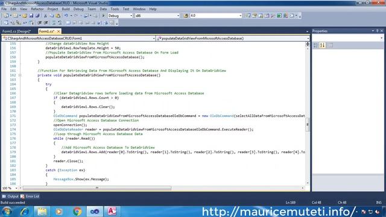Open the Windows Start button
Image resolution: width=386 pixels, height=217 pixels.
pyautogui.click(x=7, y=212)
